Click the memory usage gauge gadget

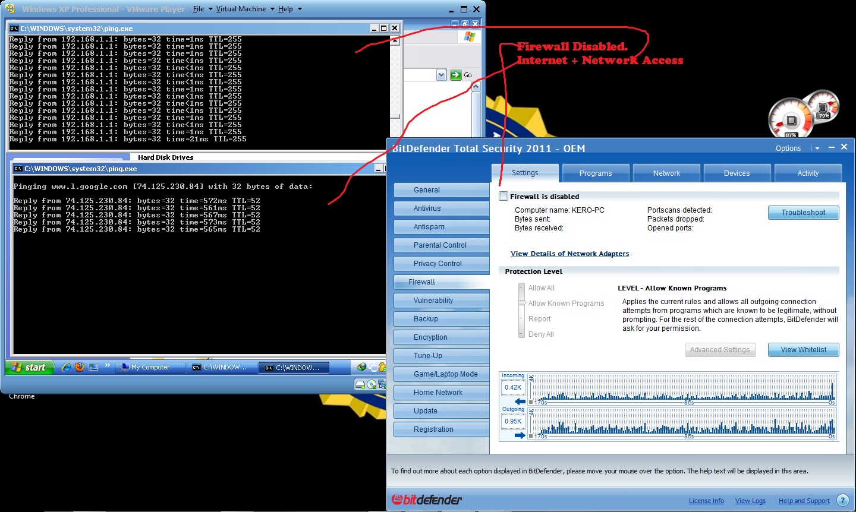pyautogui.click(x=824, y=106)
